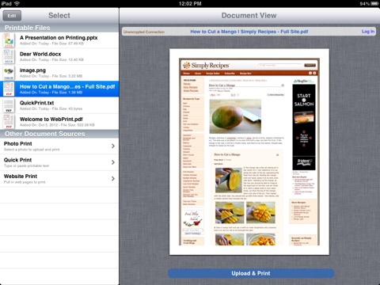Tap the DOCX icon for Dear World
Viewport: 380px width, 285px height.
pos(9,56)
